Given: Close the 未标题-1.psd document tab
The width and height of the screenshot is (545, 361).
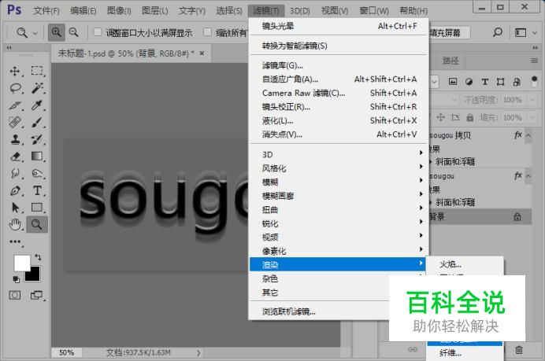Looking at the screenshot, I should click(x=202, y=53).
